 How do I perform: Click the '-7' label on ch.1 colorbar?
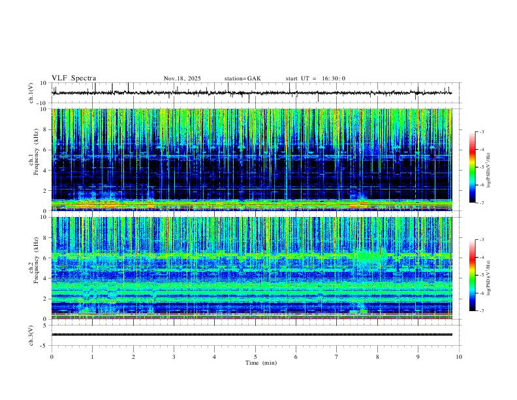point(482,203)
